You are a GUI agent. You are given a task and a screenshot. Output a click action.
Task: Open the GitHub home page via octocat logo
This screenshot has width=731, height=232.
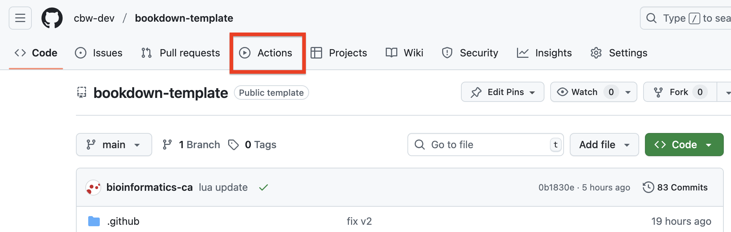click(53, 18)
